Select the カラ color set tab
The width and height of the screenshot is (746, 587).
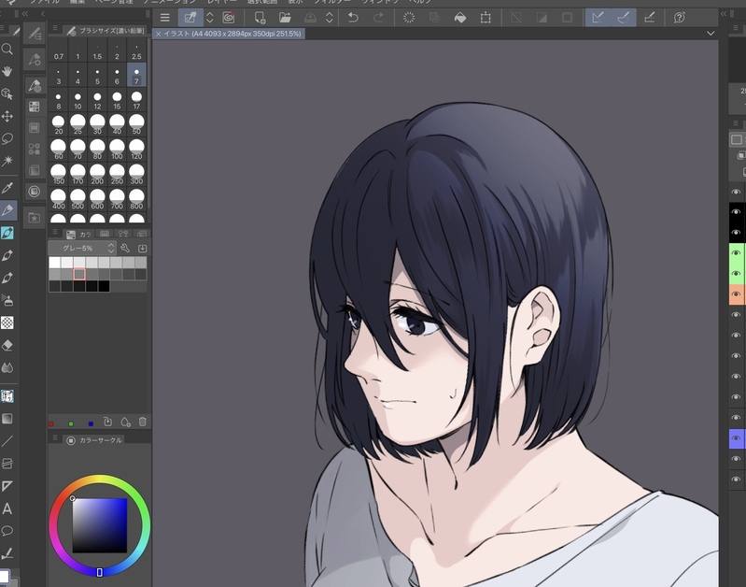(x=79, y=235)
